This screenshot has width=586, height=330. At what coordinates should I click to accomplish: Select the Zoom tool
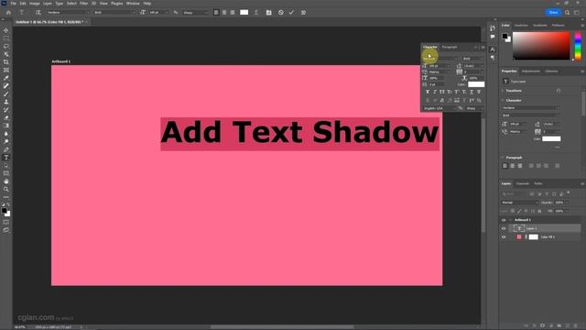tap(6, 190)
